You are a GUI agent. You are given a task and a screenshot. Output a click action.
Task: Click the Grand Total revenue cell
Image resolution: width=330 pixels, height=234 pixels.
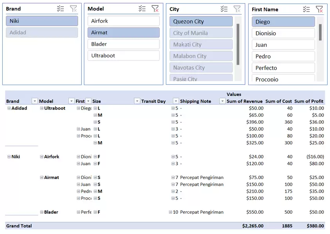(x=252, y=226)
